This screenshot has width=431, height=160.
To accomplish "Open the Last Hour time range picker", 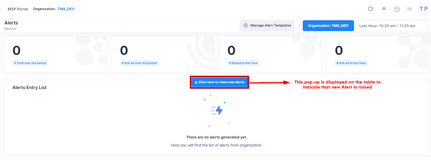I will coord(392,26).
